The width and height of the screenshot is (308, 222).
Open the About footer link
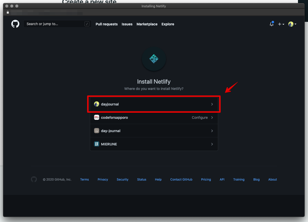(x=273, y=180)
